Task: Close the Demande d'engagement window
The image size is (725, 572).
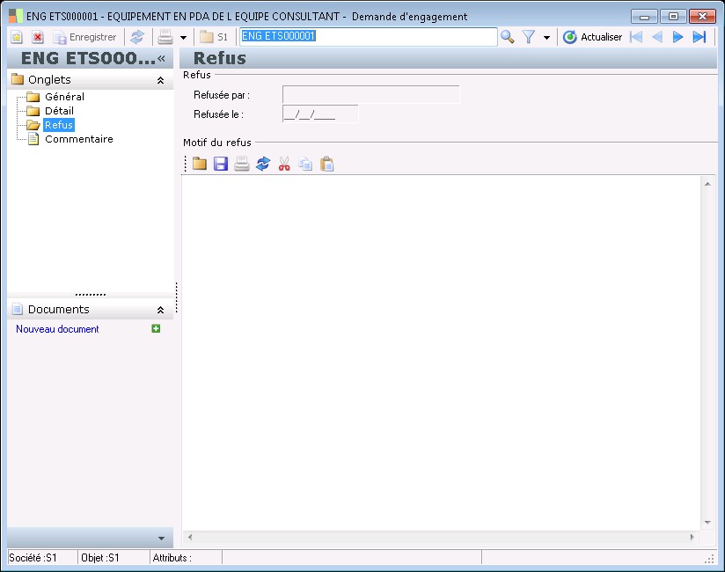Action: (702, 17)
